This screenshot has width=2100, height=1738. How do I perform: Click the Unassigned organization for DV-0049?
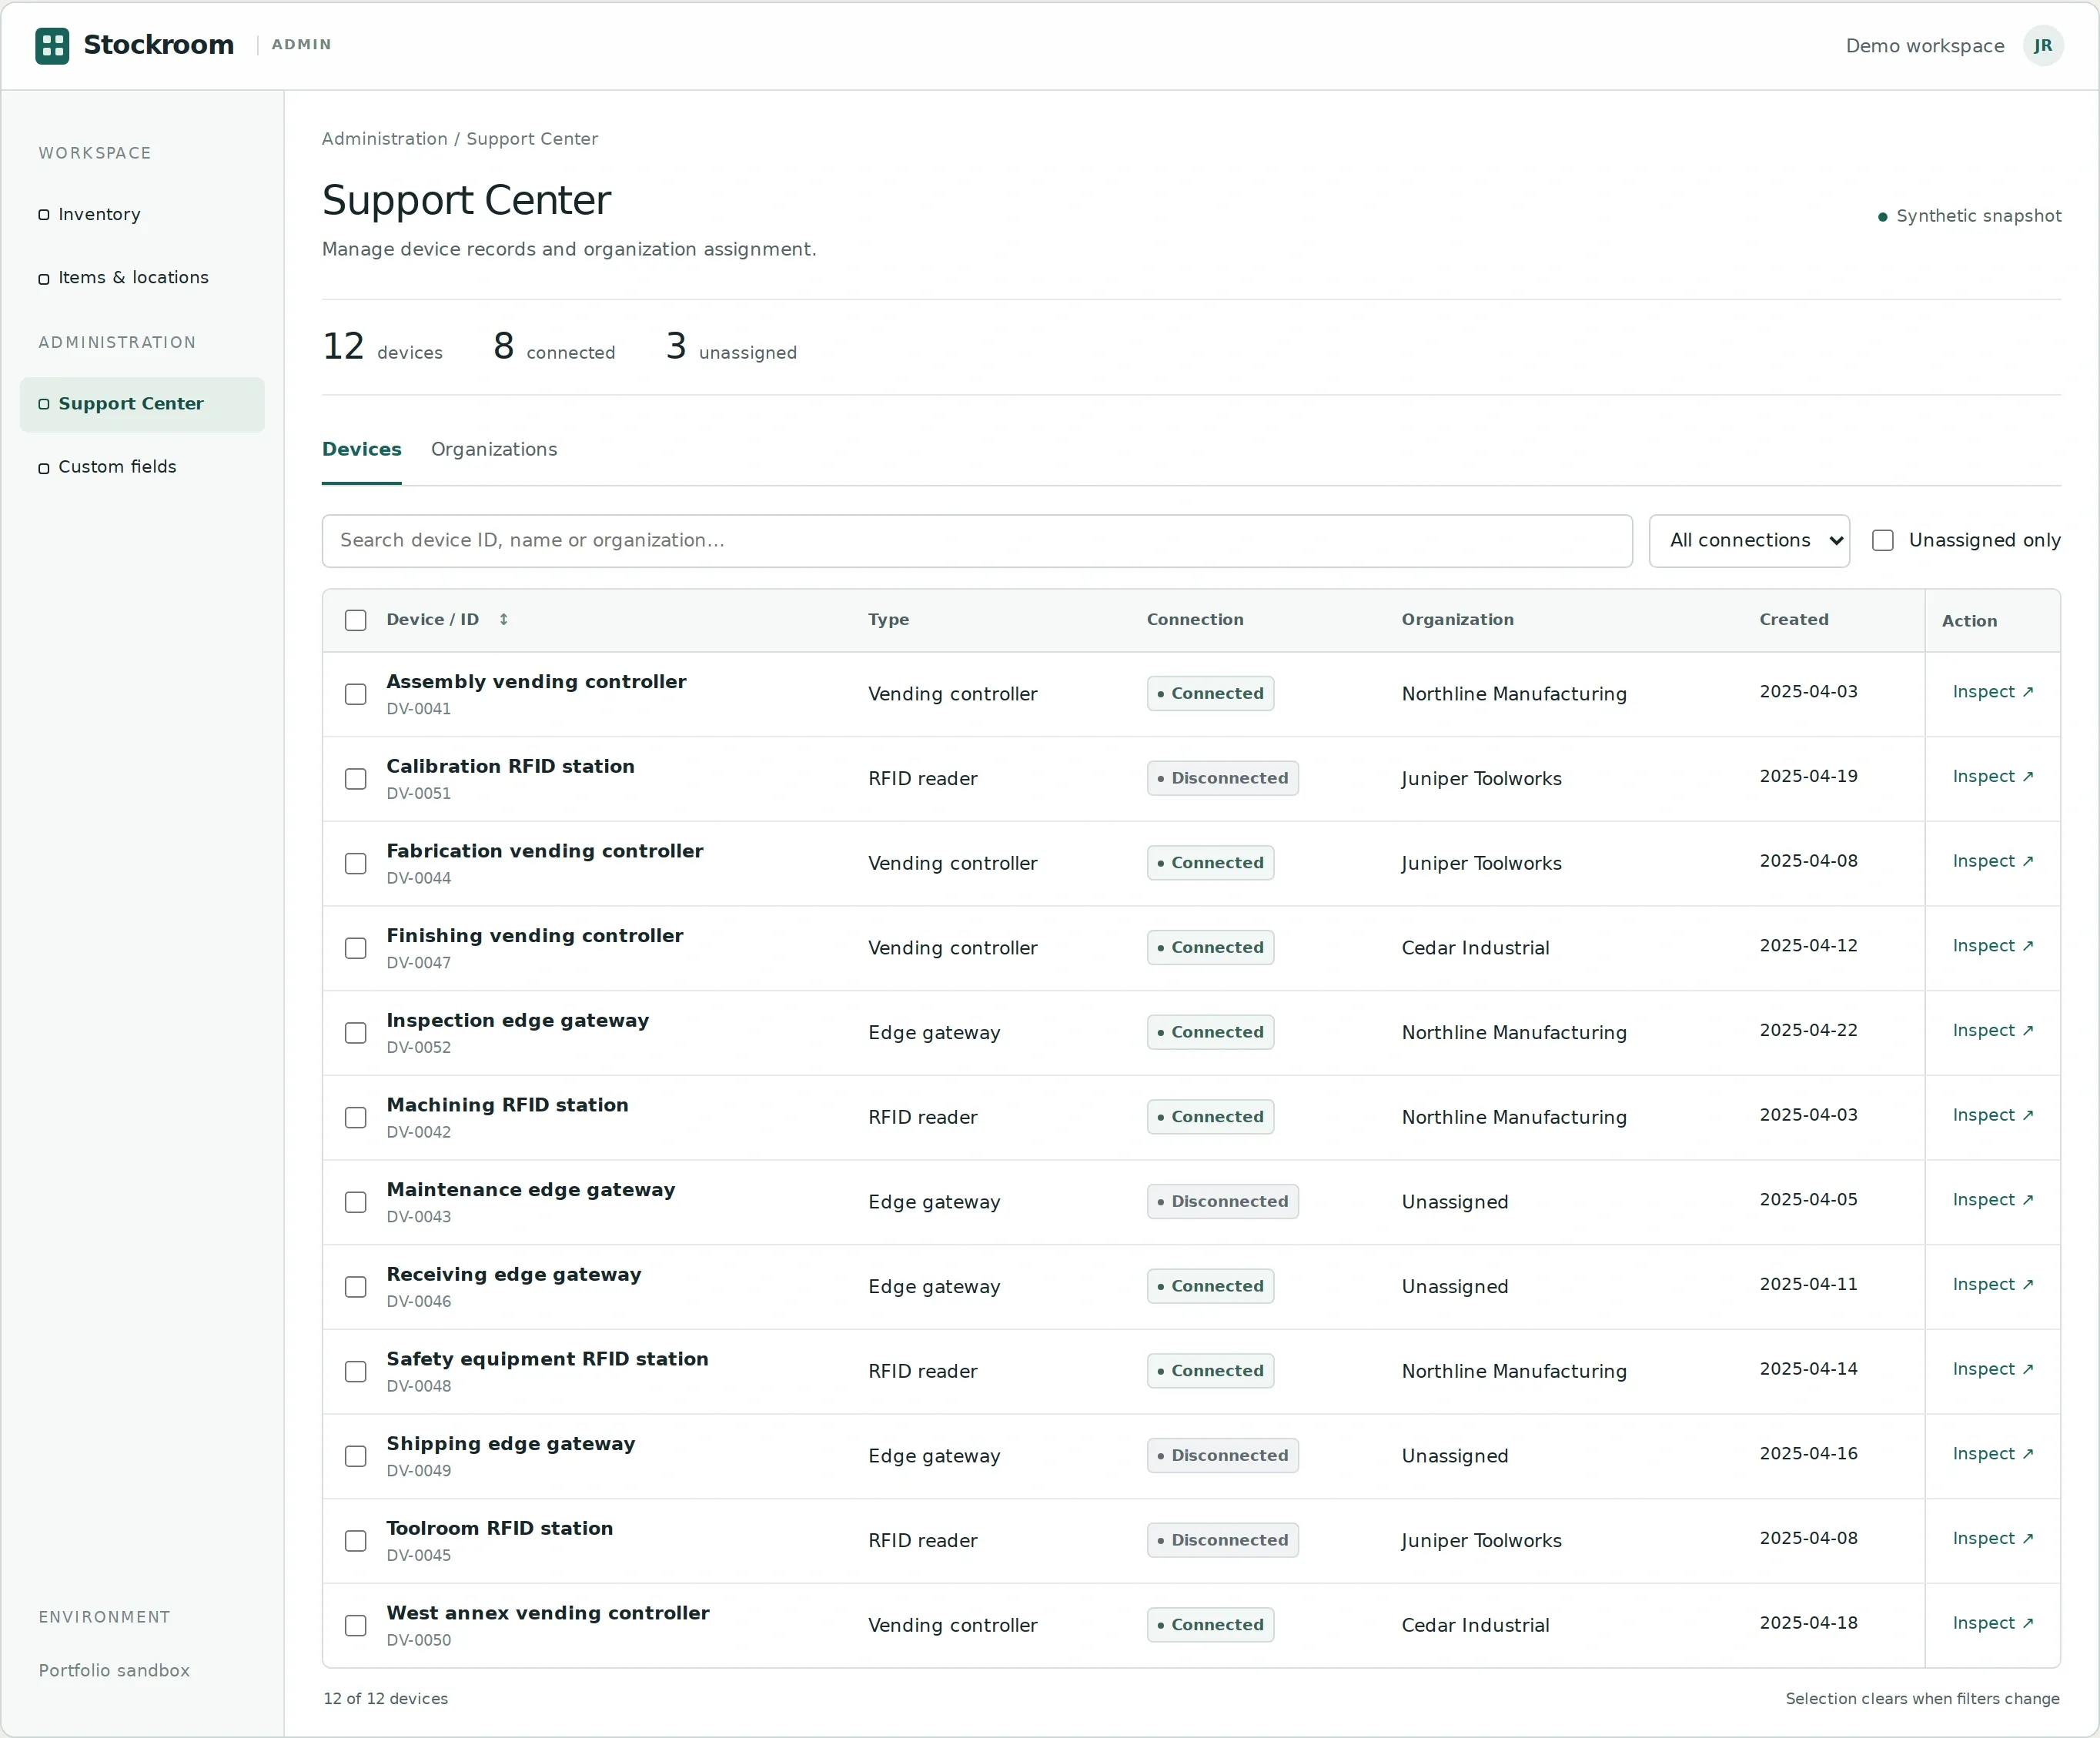click(x=1455, y=1457)
